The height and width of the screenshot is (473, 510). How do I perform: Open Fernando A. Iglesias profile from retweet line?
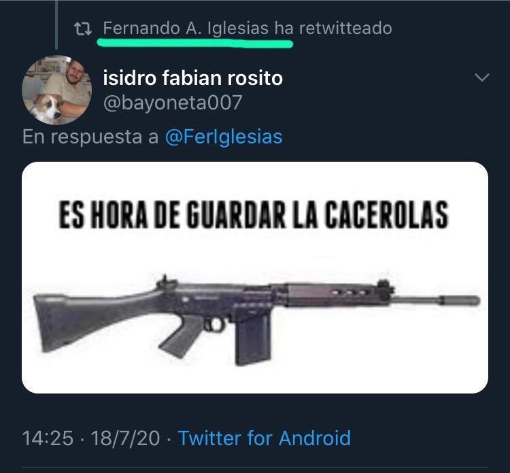point(186,29)
